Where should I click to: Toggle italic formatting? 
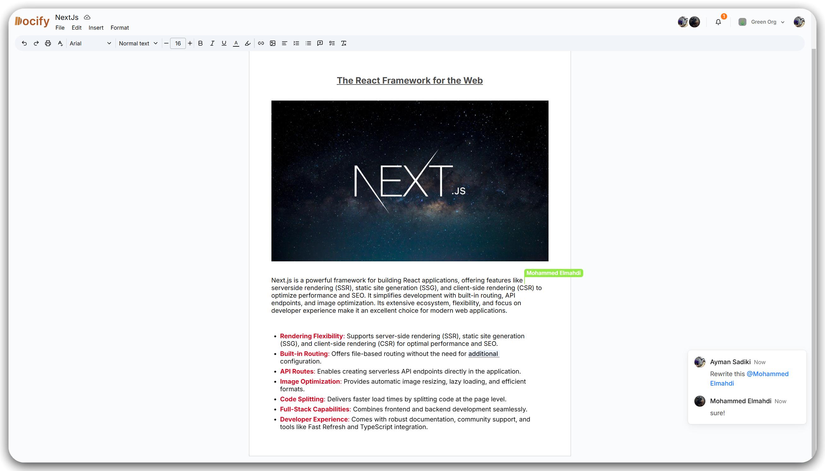pos(212,43)
